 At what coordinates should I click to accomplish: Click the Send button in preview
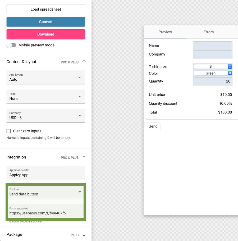153,126
